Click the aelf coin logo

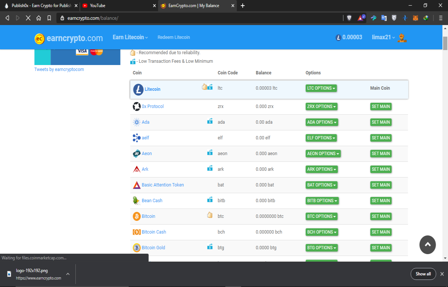click(x=137, y=138)
